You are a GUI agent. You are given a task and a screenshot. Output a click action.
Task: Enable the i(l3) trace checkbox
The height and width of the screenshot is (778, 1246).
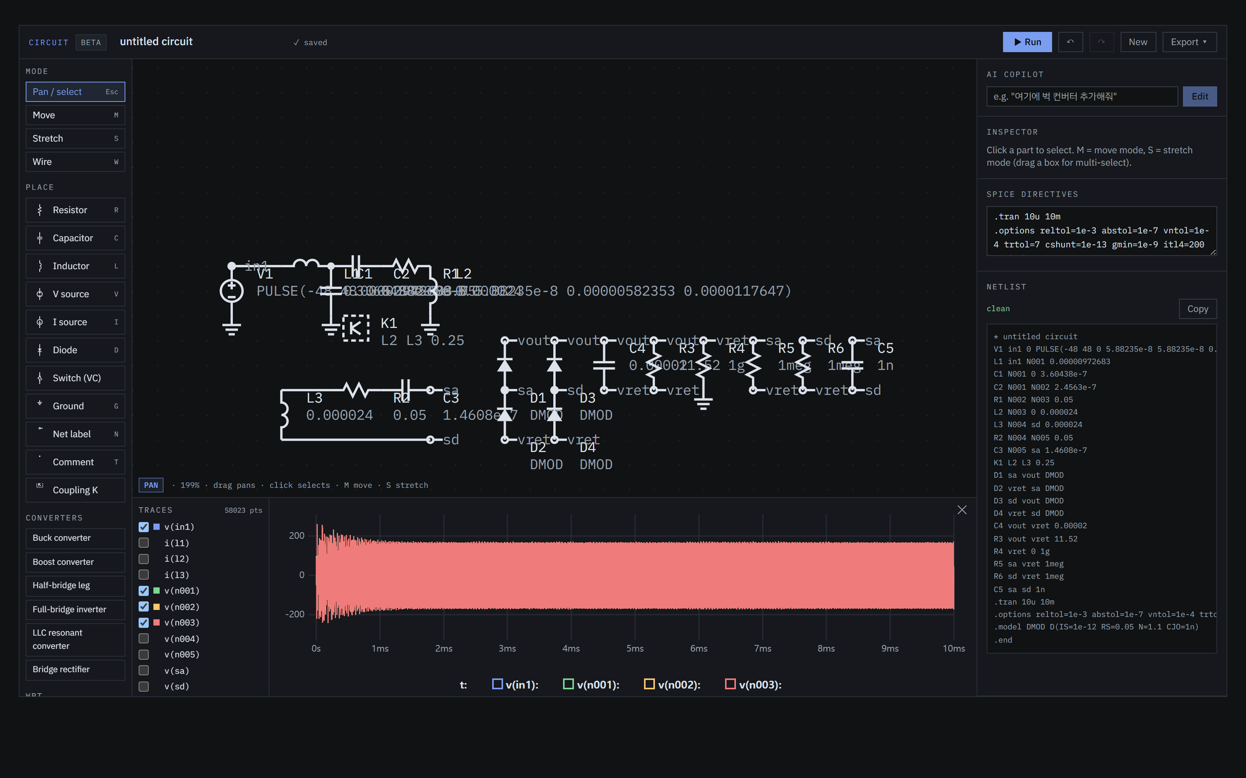(144, 575)
